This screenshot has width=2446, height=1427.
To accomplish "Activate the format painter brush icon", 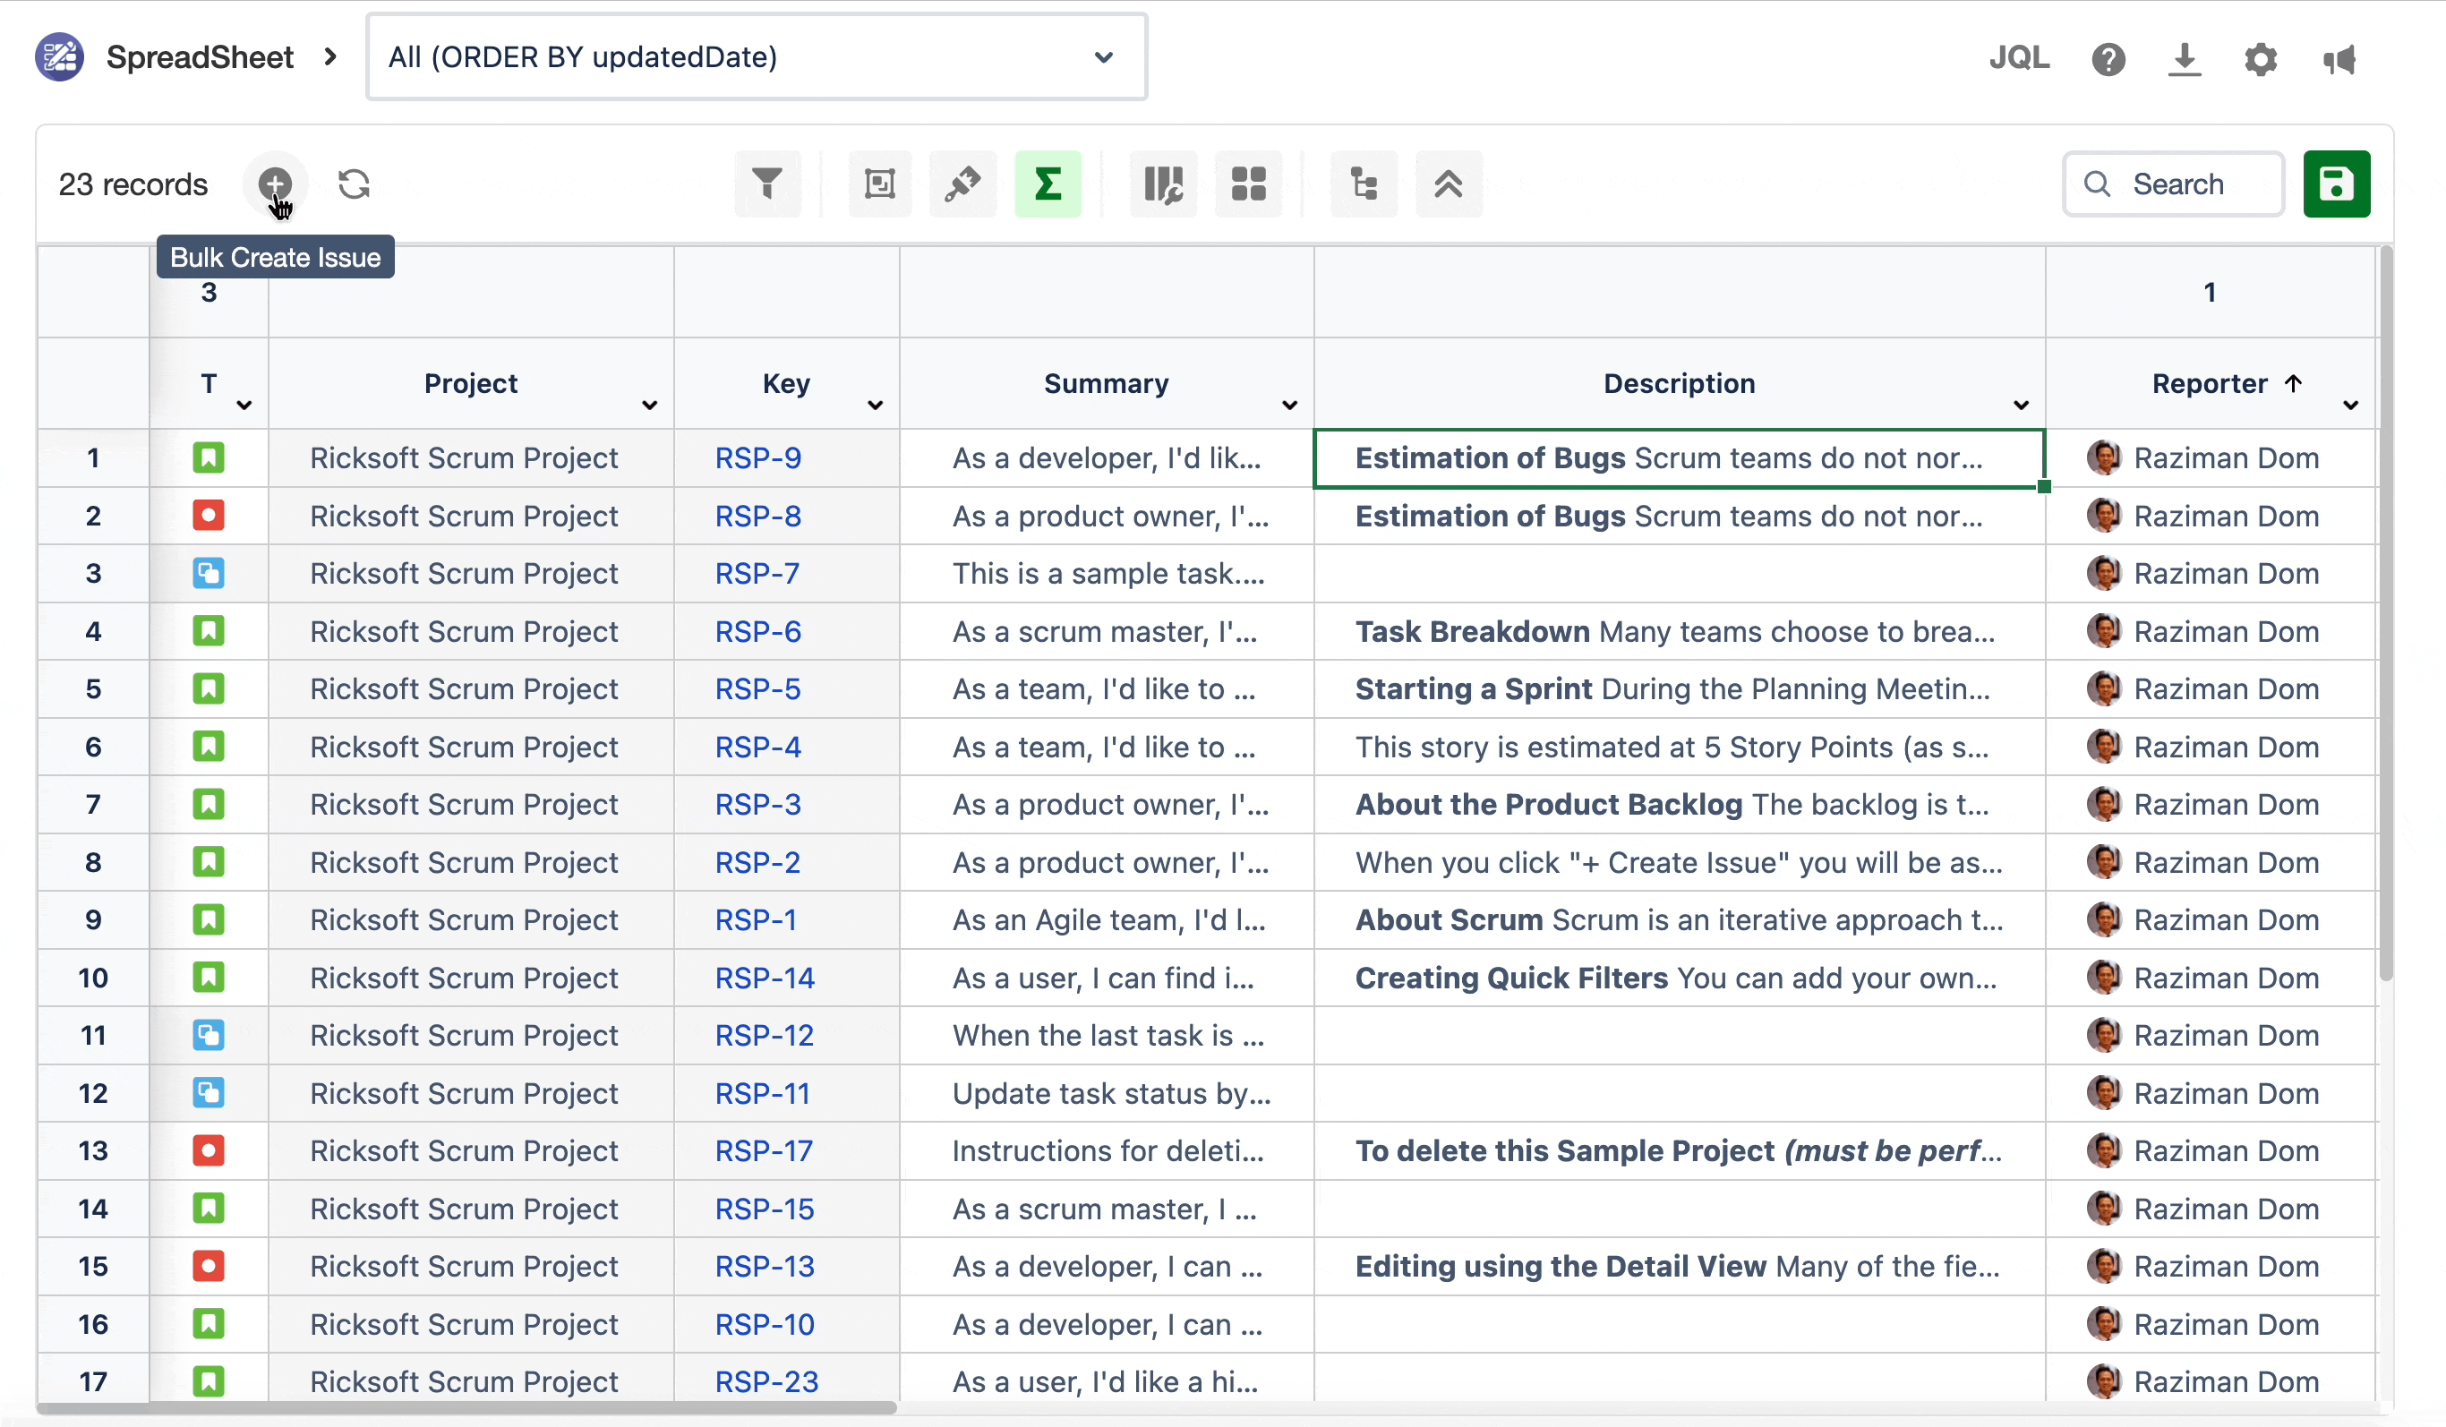I will (964, 184).
